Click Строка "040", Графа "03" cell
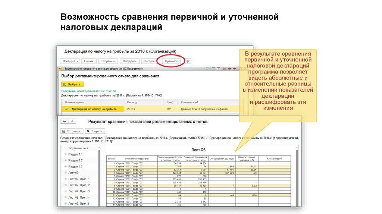Viewport: 382px width, 214px height. pyautogui.click(x=137, y=173)
